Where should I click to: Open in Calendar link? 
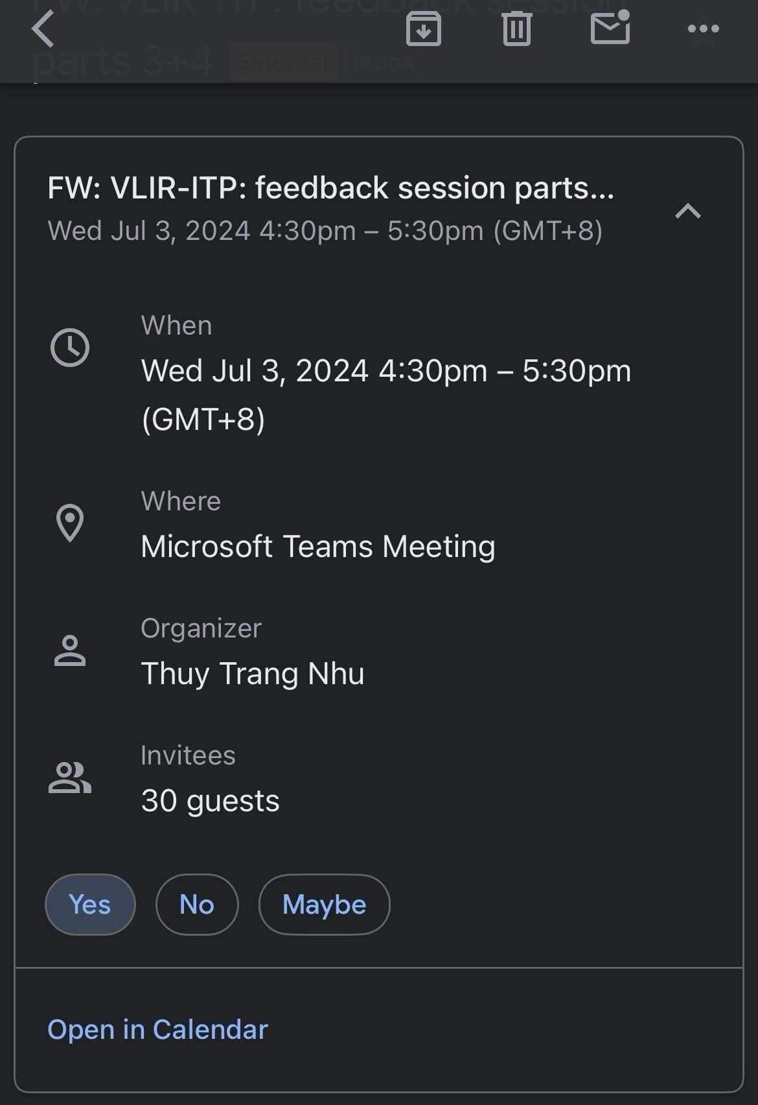click(x=157, y=1029)
